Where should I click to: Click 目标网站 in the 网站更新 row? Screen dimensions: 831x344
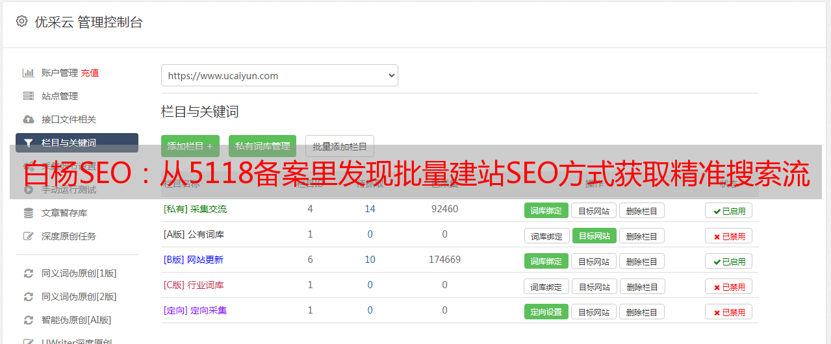click(594, 261)
